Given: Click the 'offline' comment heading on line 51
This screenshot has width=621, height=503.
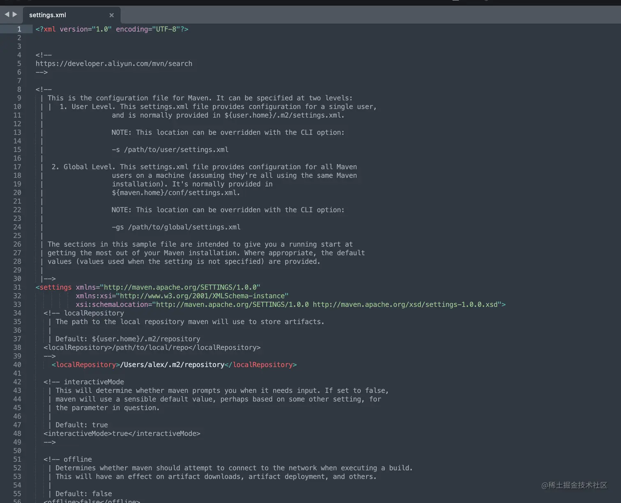Looking at the screenshot, I should tap(78, 460).
